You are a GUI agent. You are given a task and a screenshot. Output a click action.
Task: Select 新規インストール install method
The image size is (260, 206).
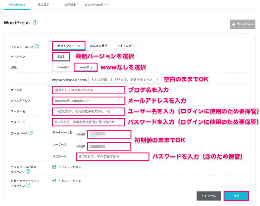click(69, 46)
